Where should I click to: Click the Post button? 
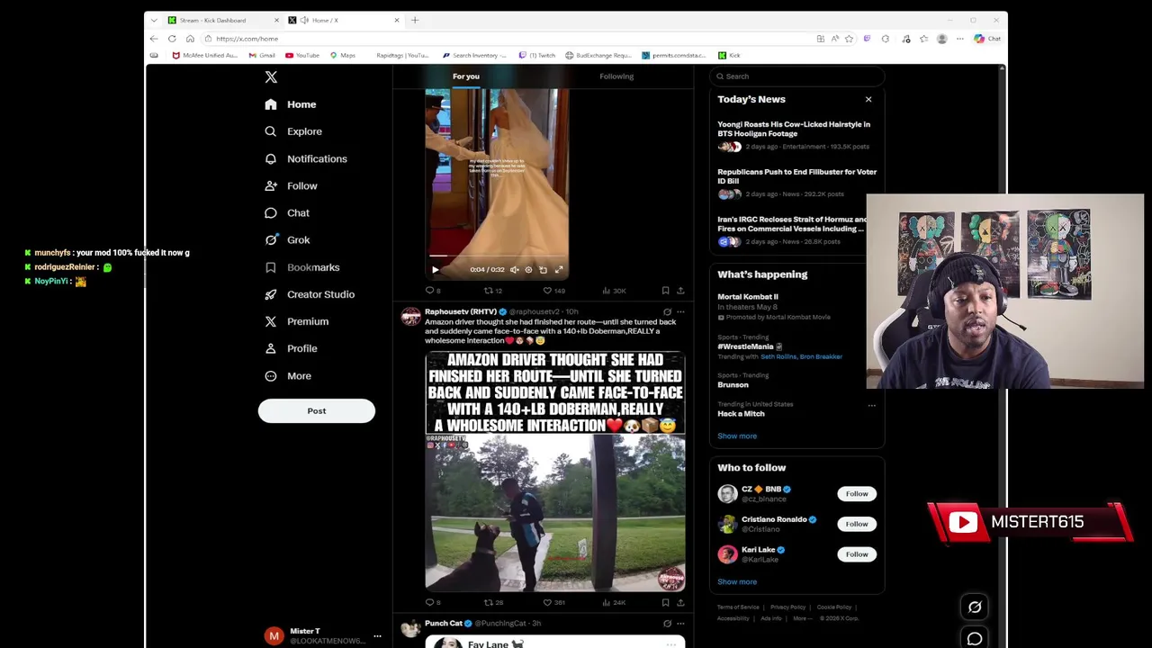317,410
